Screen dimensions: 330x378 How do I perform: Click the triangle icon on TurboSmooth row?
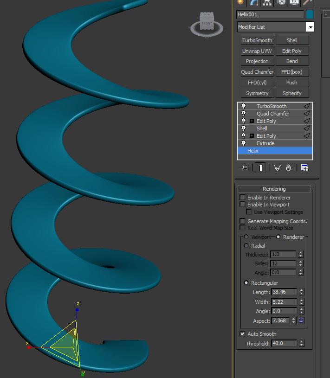pyautogui.click(x=307, y=106)
